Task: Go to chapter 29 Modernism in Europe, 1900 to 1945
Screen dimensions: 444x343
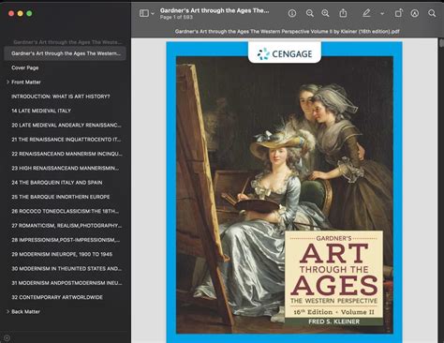Action: coord(62,254)
